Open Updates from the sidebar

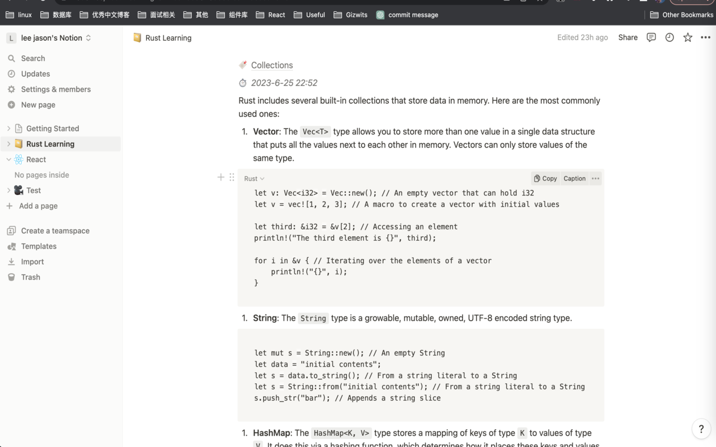pos(35,73)
